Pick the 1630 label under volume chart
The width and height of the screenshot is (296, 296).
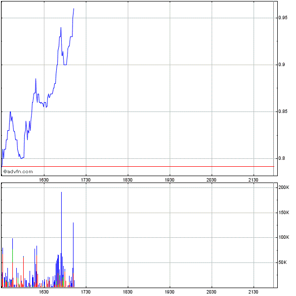(44, 292)
